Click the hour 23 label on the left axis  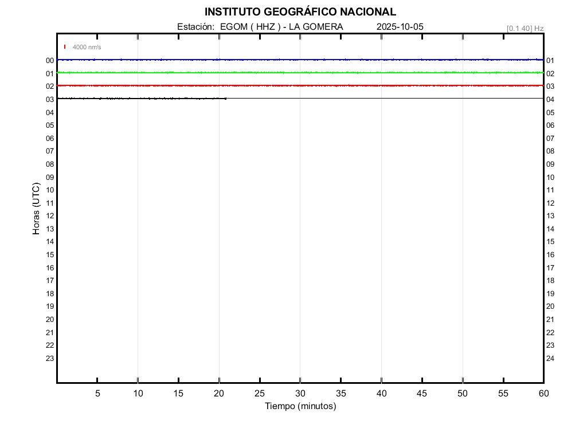50,359
